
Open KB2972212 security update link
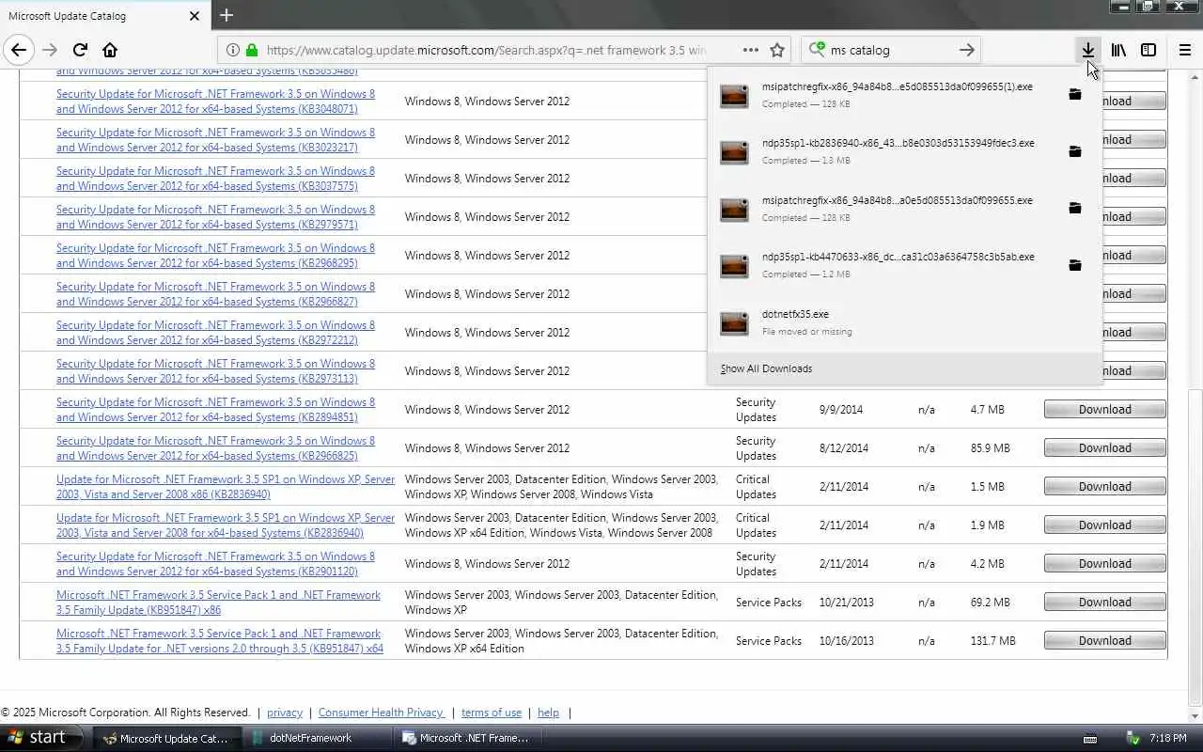point(215,333)
